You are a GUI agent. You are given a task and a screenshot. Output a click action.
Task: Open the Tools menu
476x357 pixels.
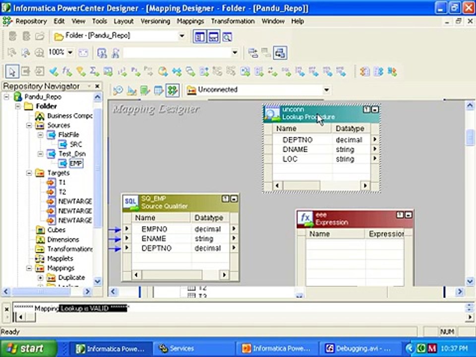100,21
